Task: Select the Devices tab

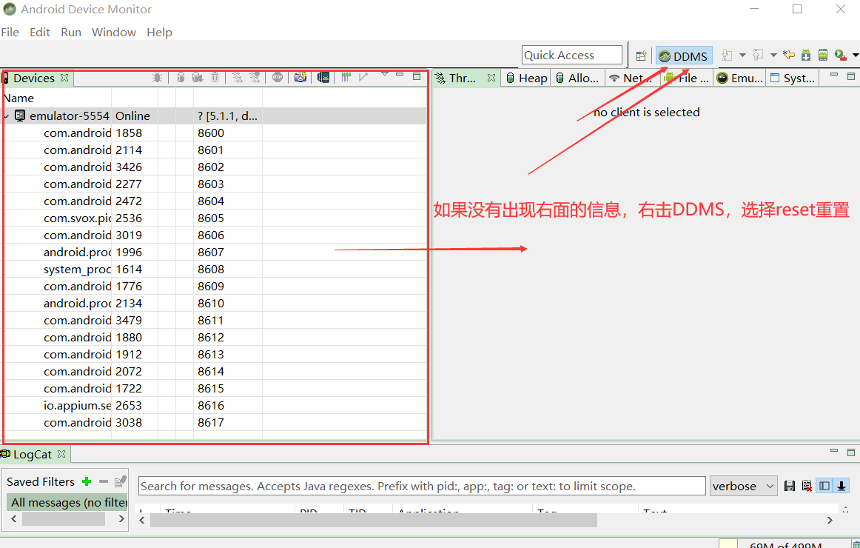Action: tap(34, 78)
